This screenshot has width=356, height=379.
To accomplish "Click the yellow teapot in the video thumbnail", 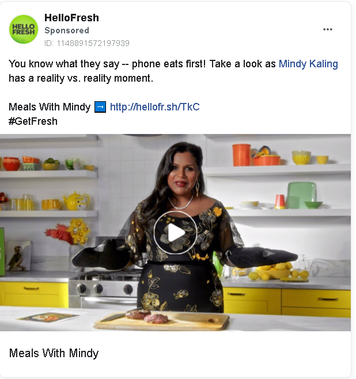I will click(x=76, y=201).
